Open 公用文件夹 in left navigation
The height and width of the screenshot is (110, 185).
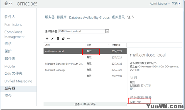point(13,73)
